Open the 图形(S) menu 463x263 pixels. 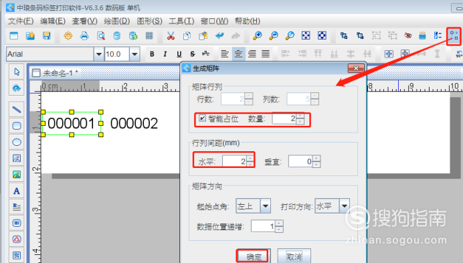149,21
